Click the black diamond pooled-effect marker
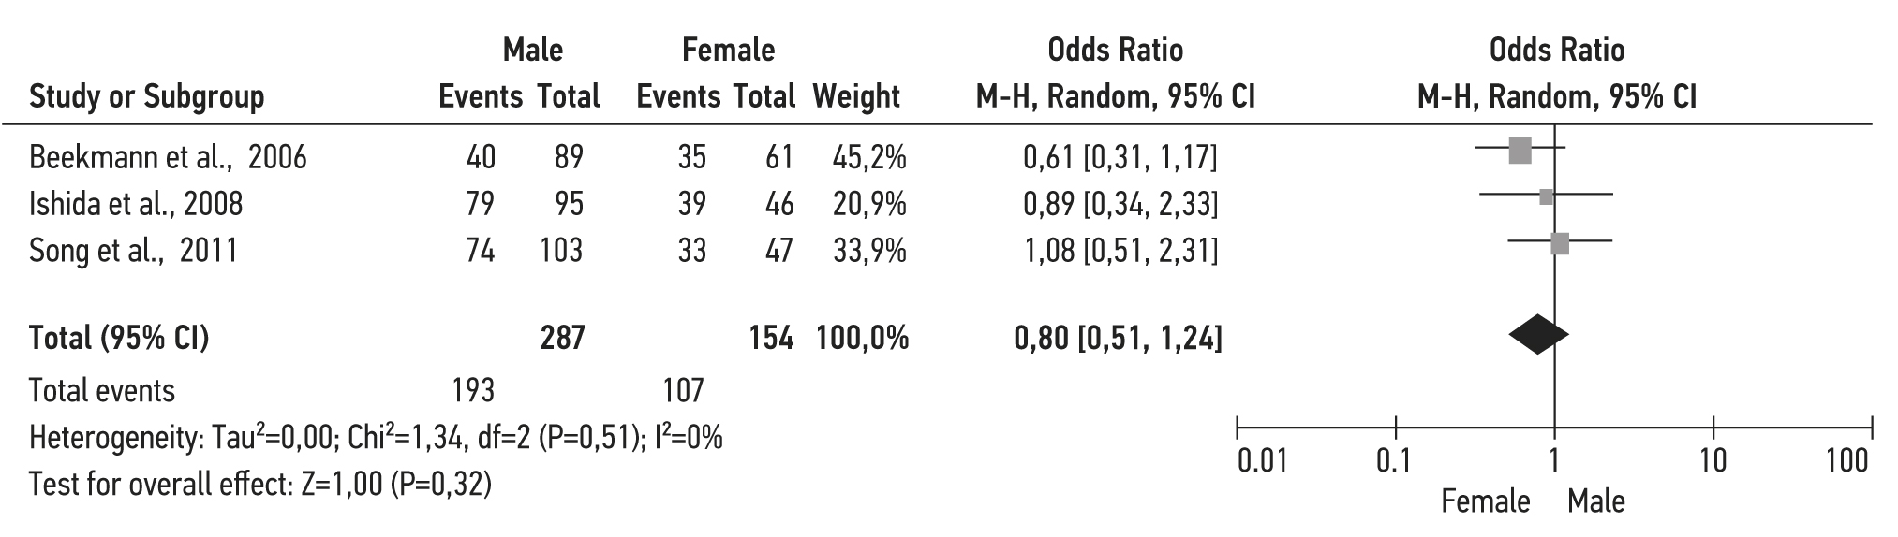Screen dimensions: 1898x537 [x=1538, y=336]
